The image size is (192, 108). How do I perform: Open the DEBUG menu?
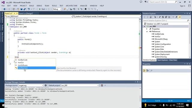point(39,6)
